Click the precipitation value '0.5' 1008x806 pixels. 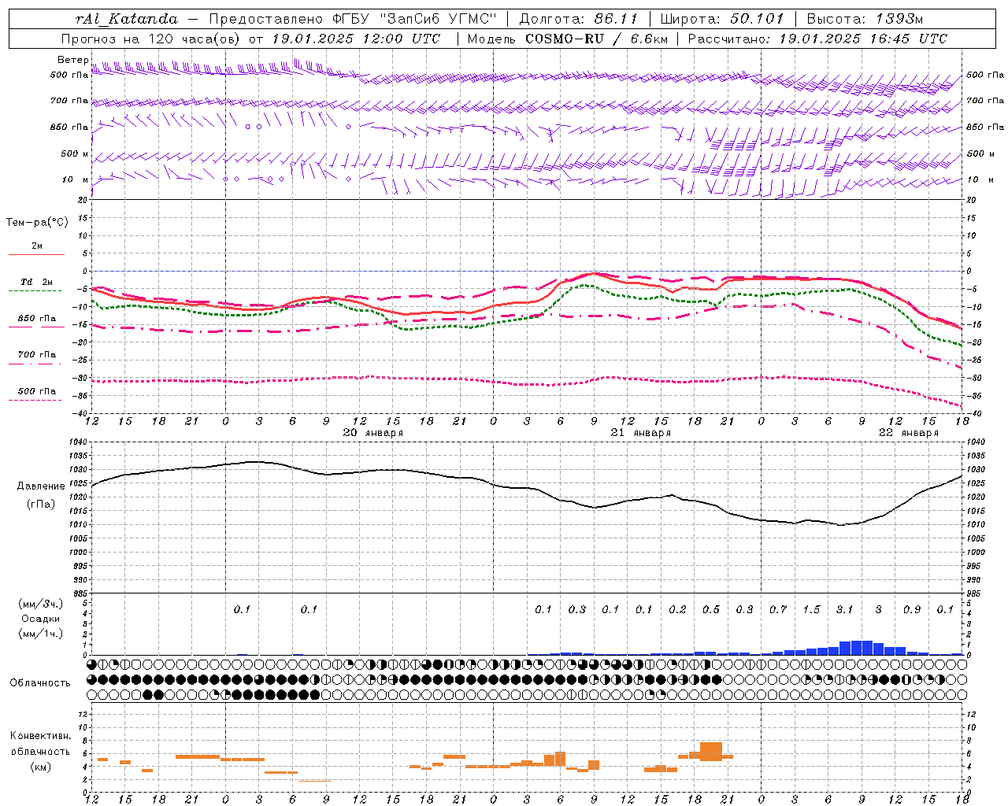click(711, 610)
